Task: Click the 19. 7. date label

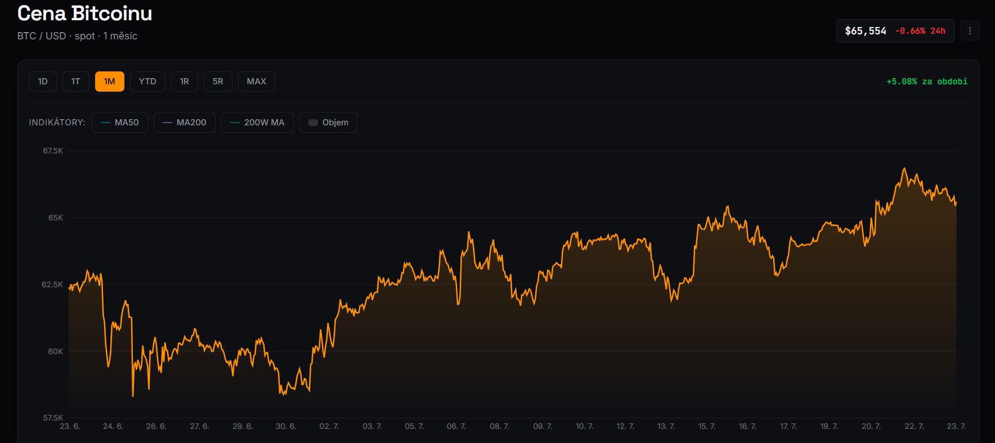Action: tap(829, 426)
